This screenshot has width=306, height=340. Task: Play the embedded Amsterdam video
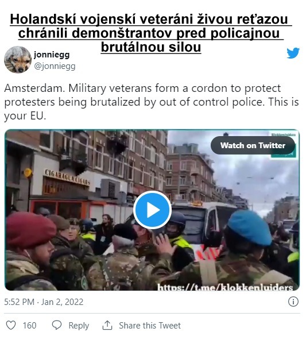(152, 210)
